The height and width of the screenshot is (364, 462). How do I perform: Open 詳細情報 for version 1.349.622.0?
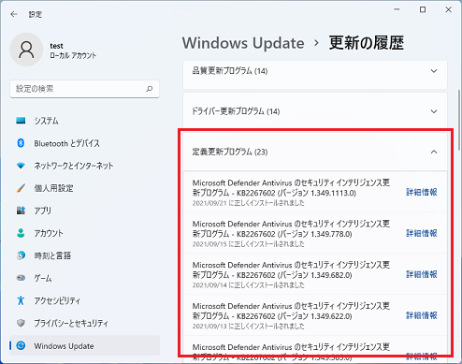tap(422, 315)
